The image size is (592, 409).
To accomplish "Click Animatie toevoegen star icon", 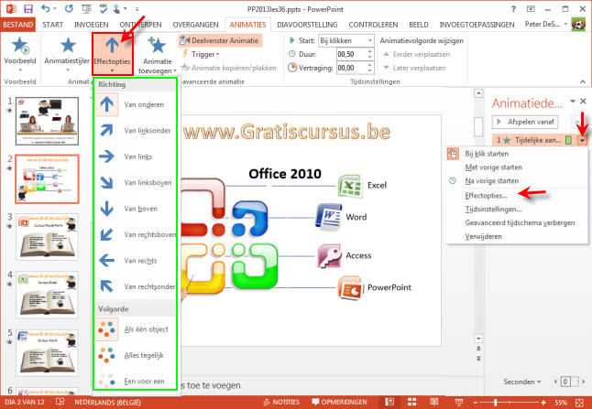I will click(x=157, y=45).
